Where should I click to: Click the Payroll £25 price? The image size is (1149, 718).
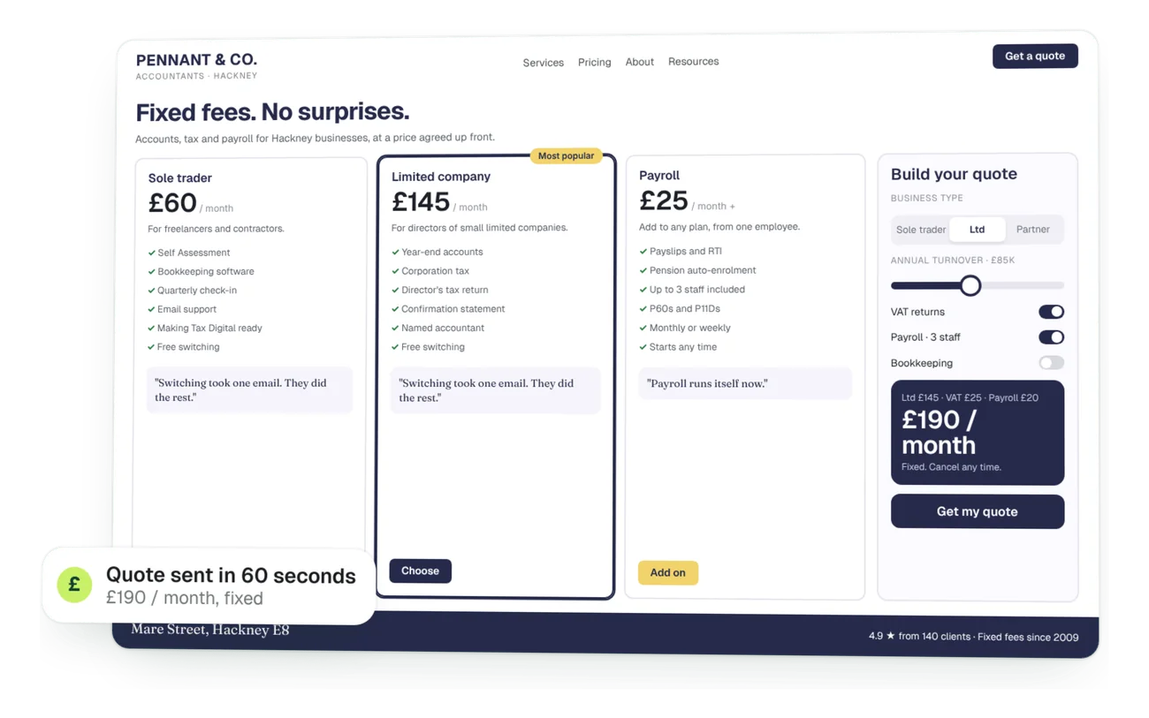pyautogui.click(x=664, y=201)
